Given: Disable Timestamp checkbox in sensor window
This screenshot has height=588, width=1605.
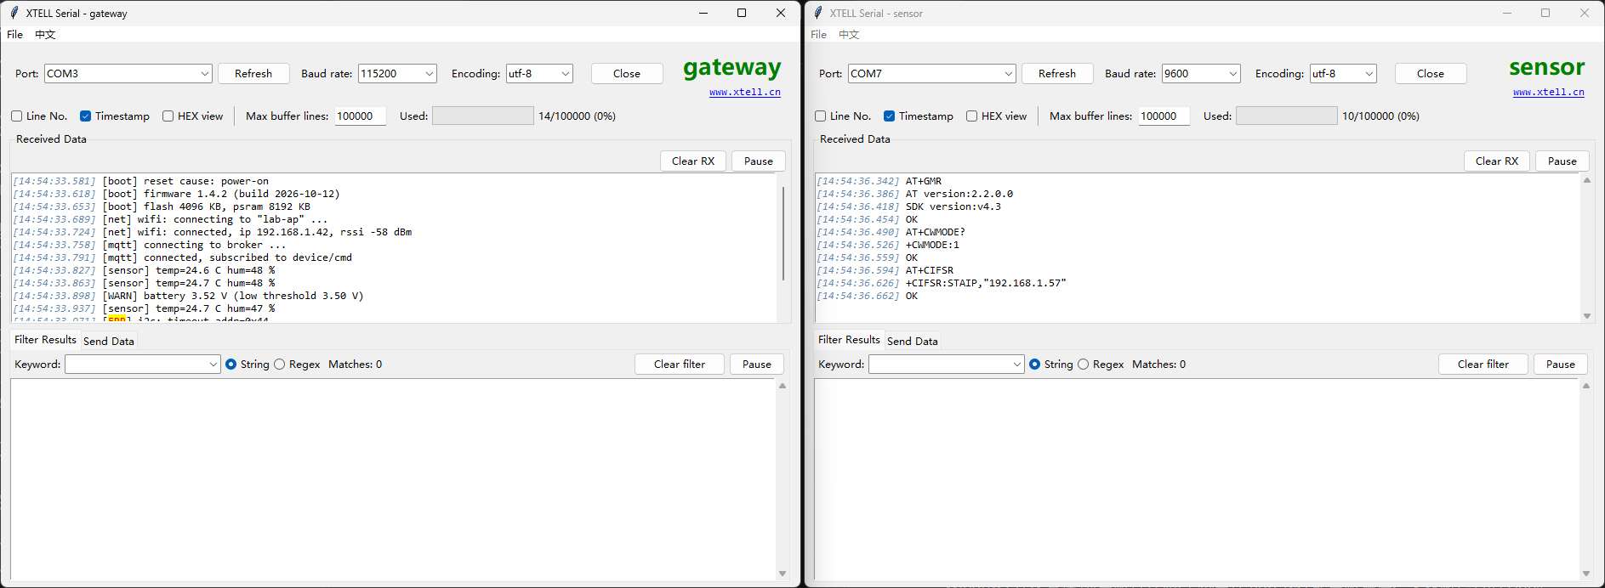Looking at the screenshot, I should [x=889, y=116].
